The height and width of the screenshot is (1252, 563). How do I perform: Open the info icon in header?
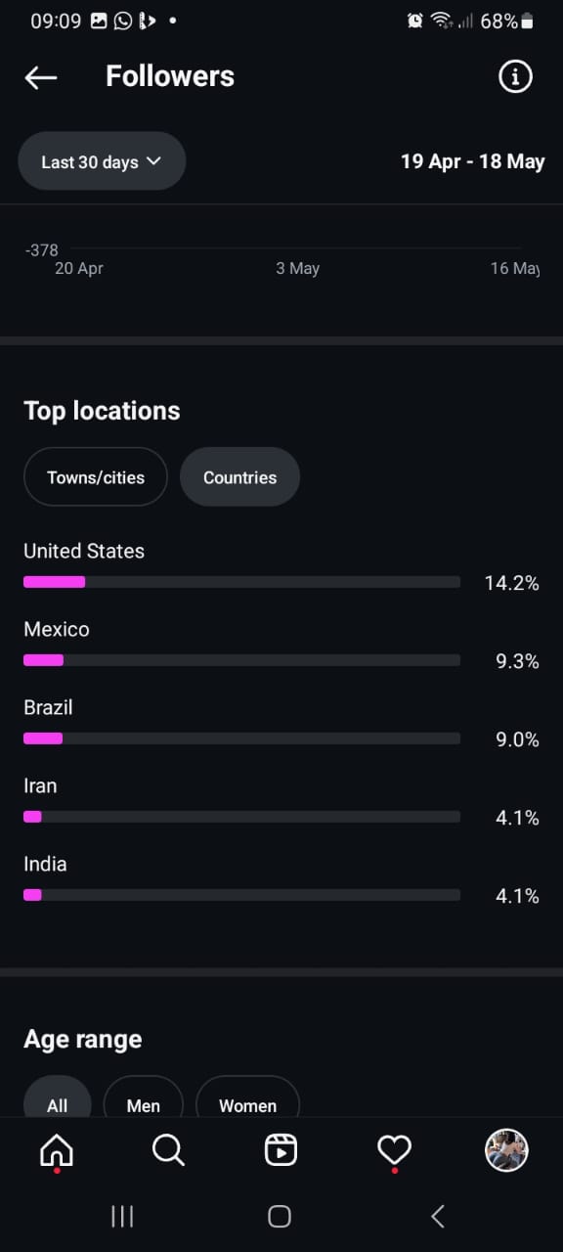coord(515,76)
